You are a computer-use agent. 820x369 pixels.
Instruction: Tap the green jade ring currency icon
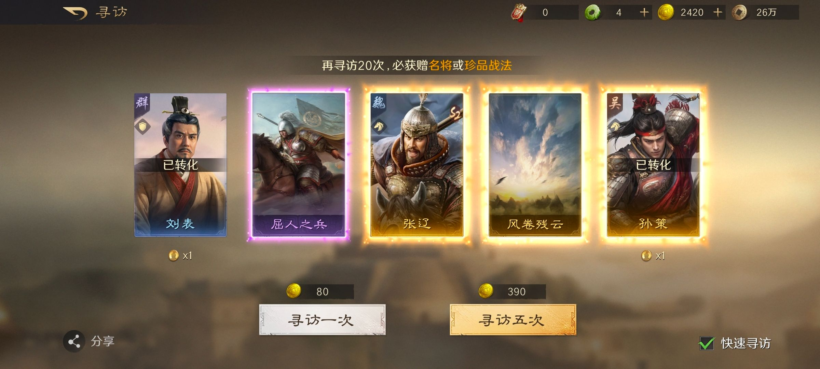(592, 13)
